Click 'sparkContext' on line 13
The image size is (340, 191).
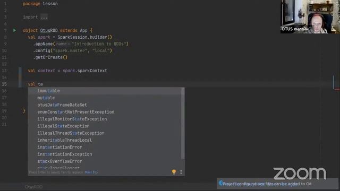(92, 71)
